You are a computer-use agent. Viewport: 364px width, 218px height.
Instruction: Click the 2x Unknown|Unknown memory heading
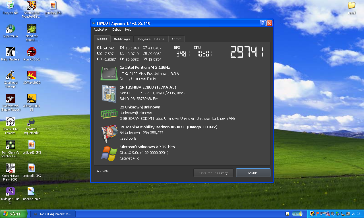tap(140, 107)
